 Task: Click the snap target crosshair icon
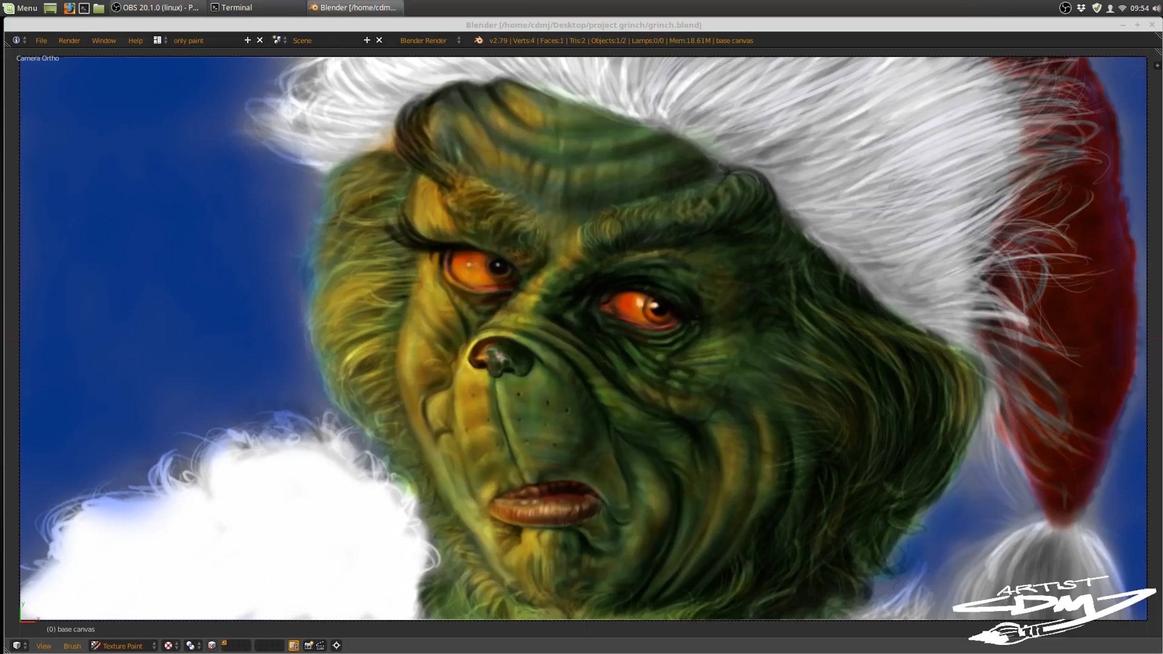pos(336,645)
